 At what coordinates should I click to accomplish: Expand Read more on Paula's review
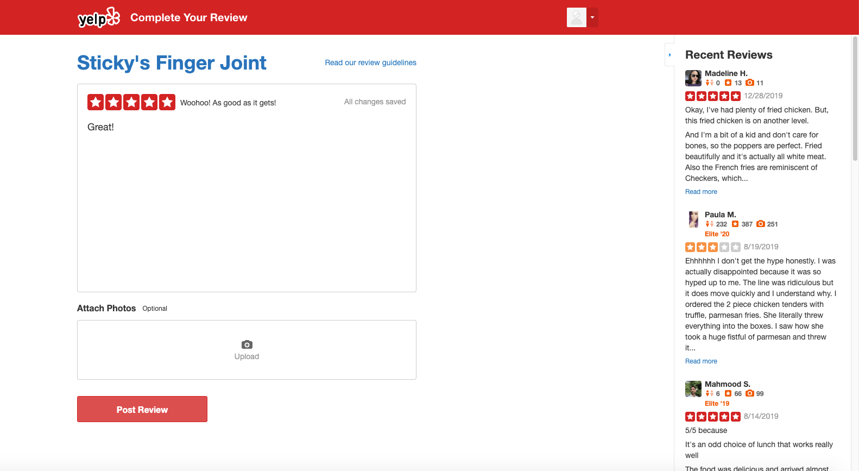701,361
